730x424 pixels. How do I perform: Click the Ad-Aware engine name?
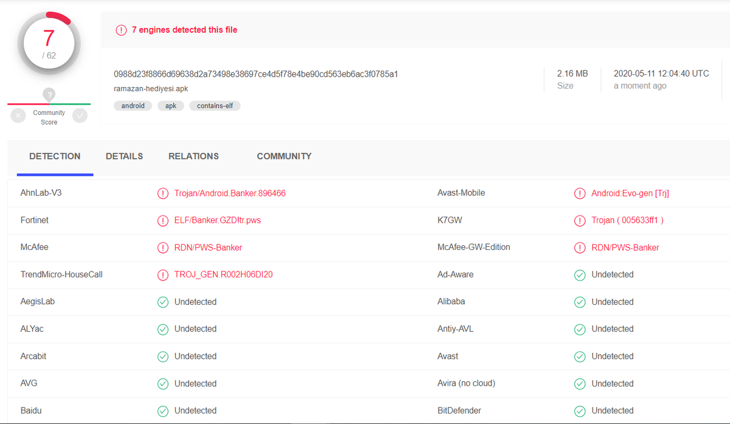pyautogui.click(x=455, y=274)
